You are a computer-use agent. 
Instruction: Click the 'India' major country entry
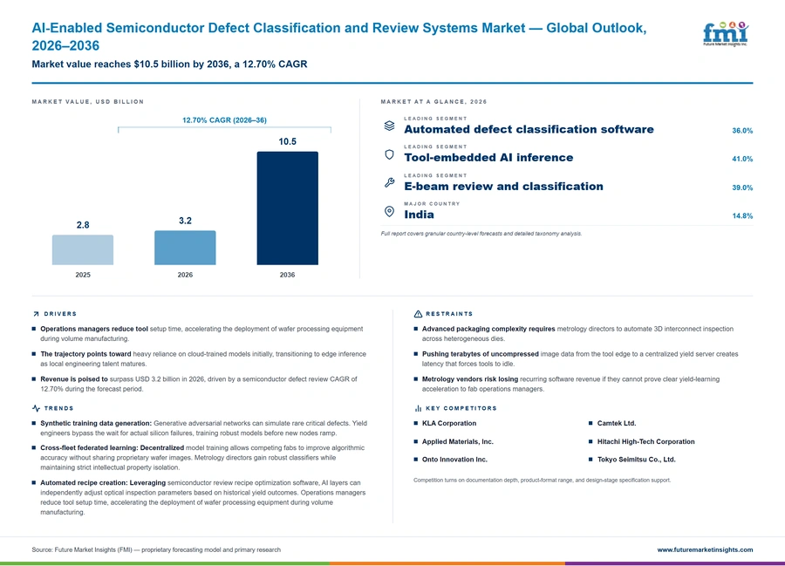tap(419, 215)
